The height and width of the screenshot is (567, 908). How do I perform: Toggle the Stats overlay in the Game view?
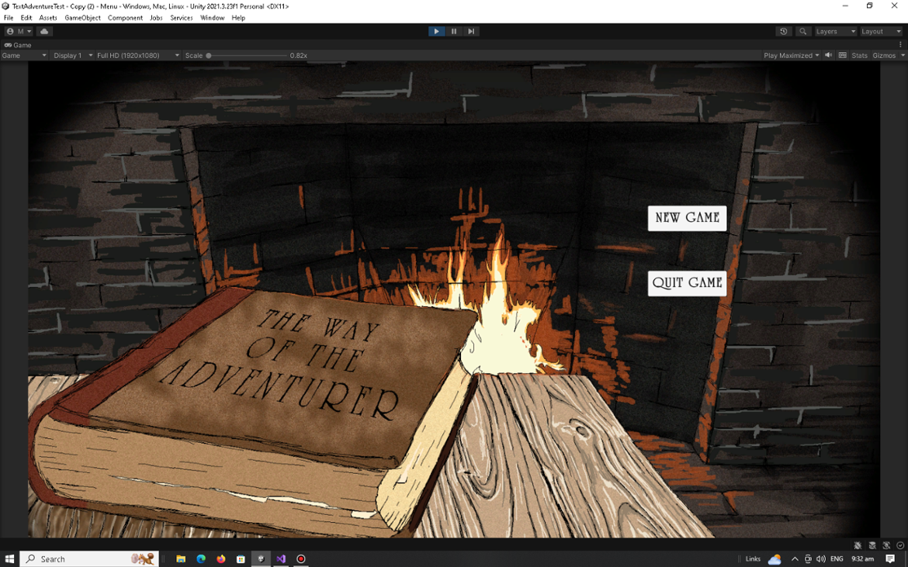[x=859, y=55]
